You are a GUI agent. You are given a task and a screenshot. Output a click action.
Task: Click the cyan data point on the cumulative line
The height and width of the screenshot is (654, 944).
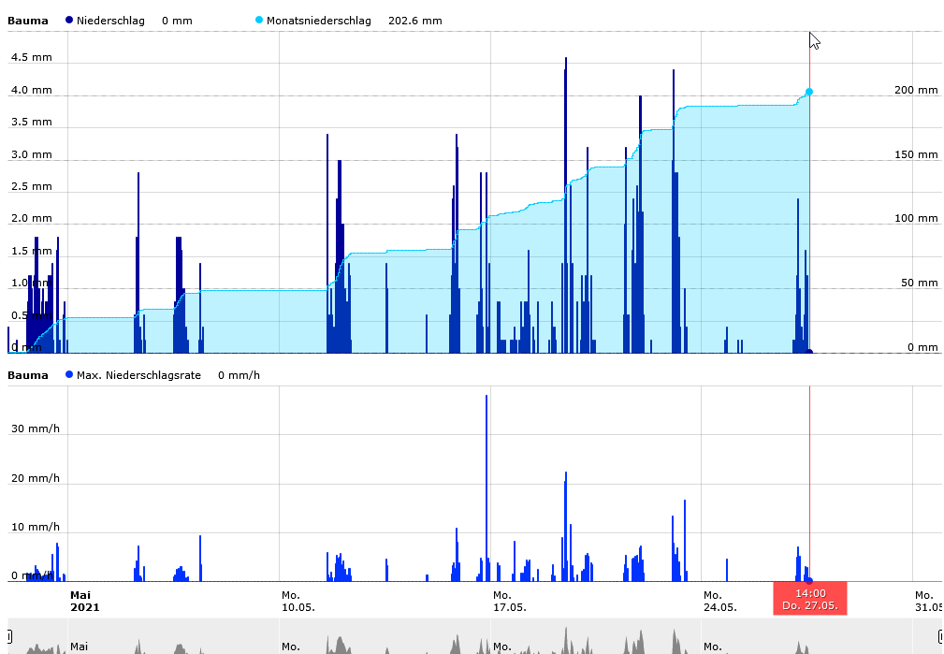(809, 92)
